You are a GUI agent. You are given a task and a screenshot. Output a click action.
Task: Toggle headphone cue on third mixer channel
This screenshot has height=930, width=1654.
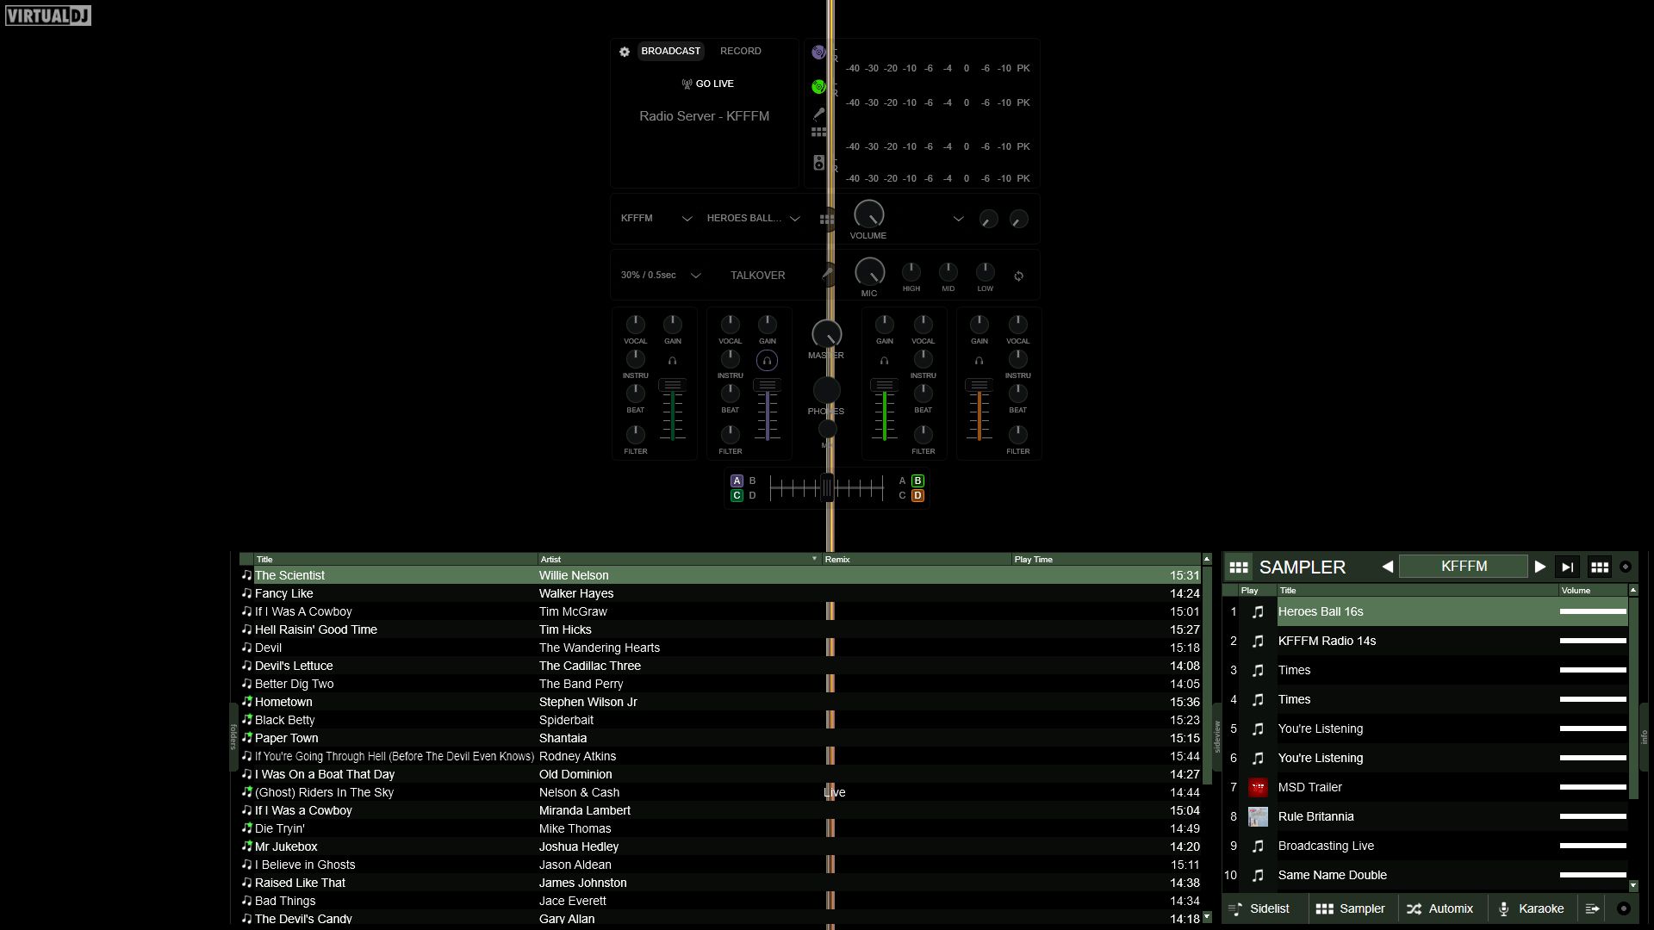coord(884,361)
